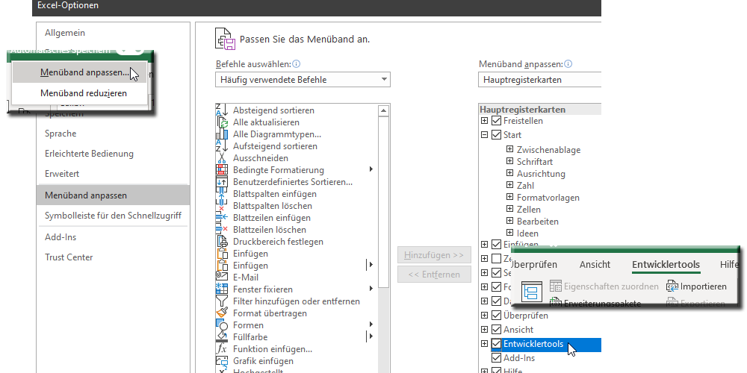Expand the Formatvorlagen group
747x373 pixels.
click(509, 197)
